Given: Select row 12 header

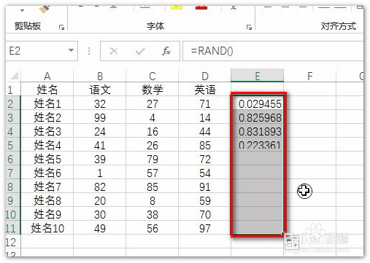Looking at the screenshot, I should pos(13,242).
